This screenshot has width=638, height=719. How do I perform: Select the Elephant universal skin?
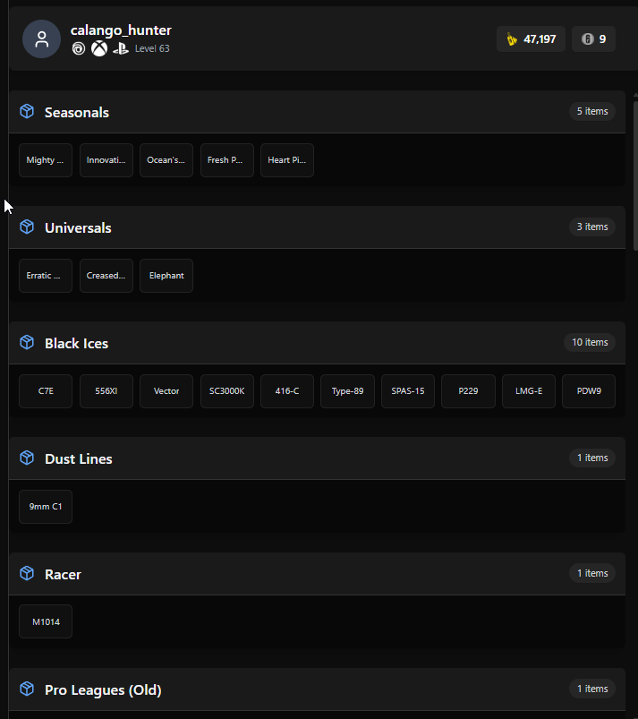(166, 276)
